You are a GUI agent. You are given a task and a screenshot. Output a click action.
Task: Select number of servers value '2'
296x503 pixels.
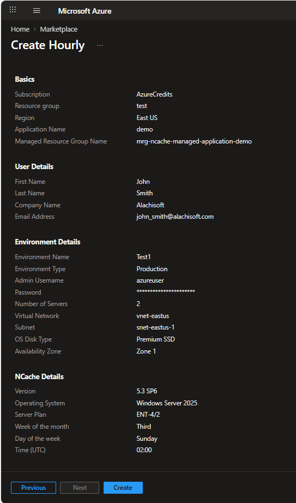(x=138, y=304)
